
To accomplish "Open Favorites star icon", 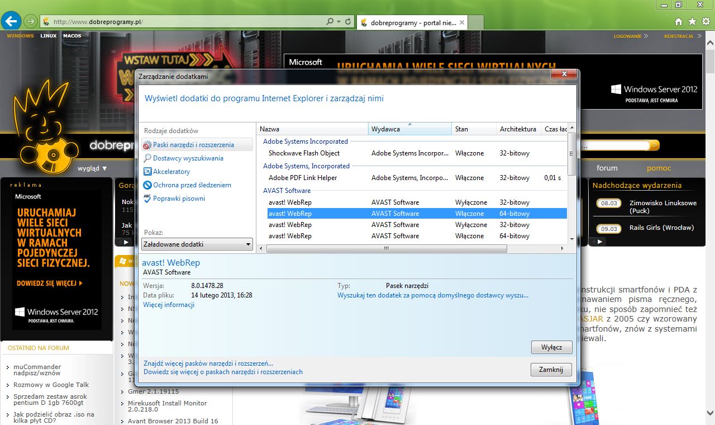I will (692, 22).
